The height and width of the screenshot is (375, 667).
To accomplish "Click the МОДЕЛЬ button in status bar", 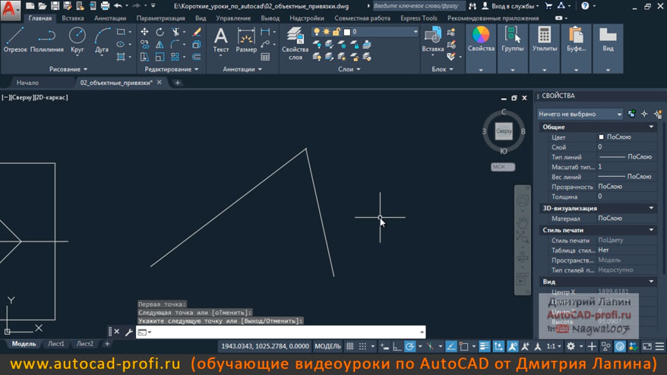I will tap(327, 346).
